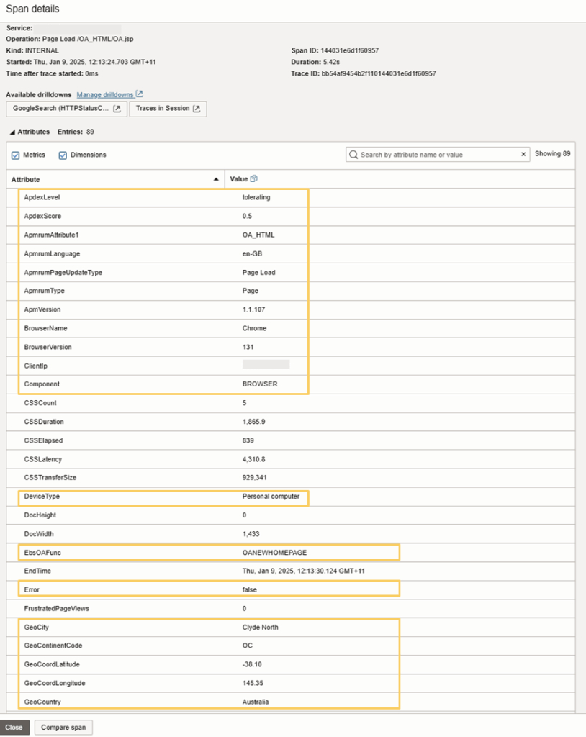Collapse the Attributes section triangle
The height and width of the screenshot is (737, 586).
11,132
